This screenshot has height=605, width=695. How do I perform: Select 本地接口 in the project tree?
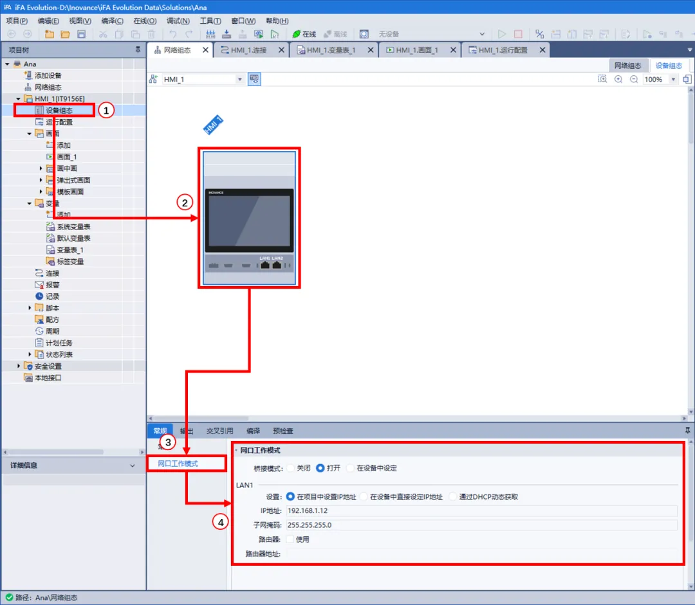[x=48, y=378]
